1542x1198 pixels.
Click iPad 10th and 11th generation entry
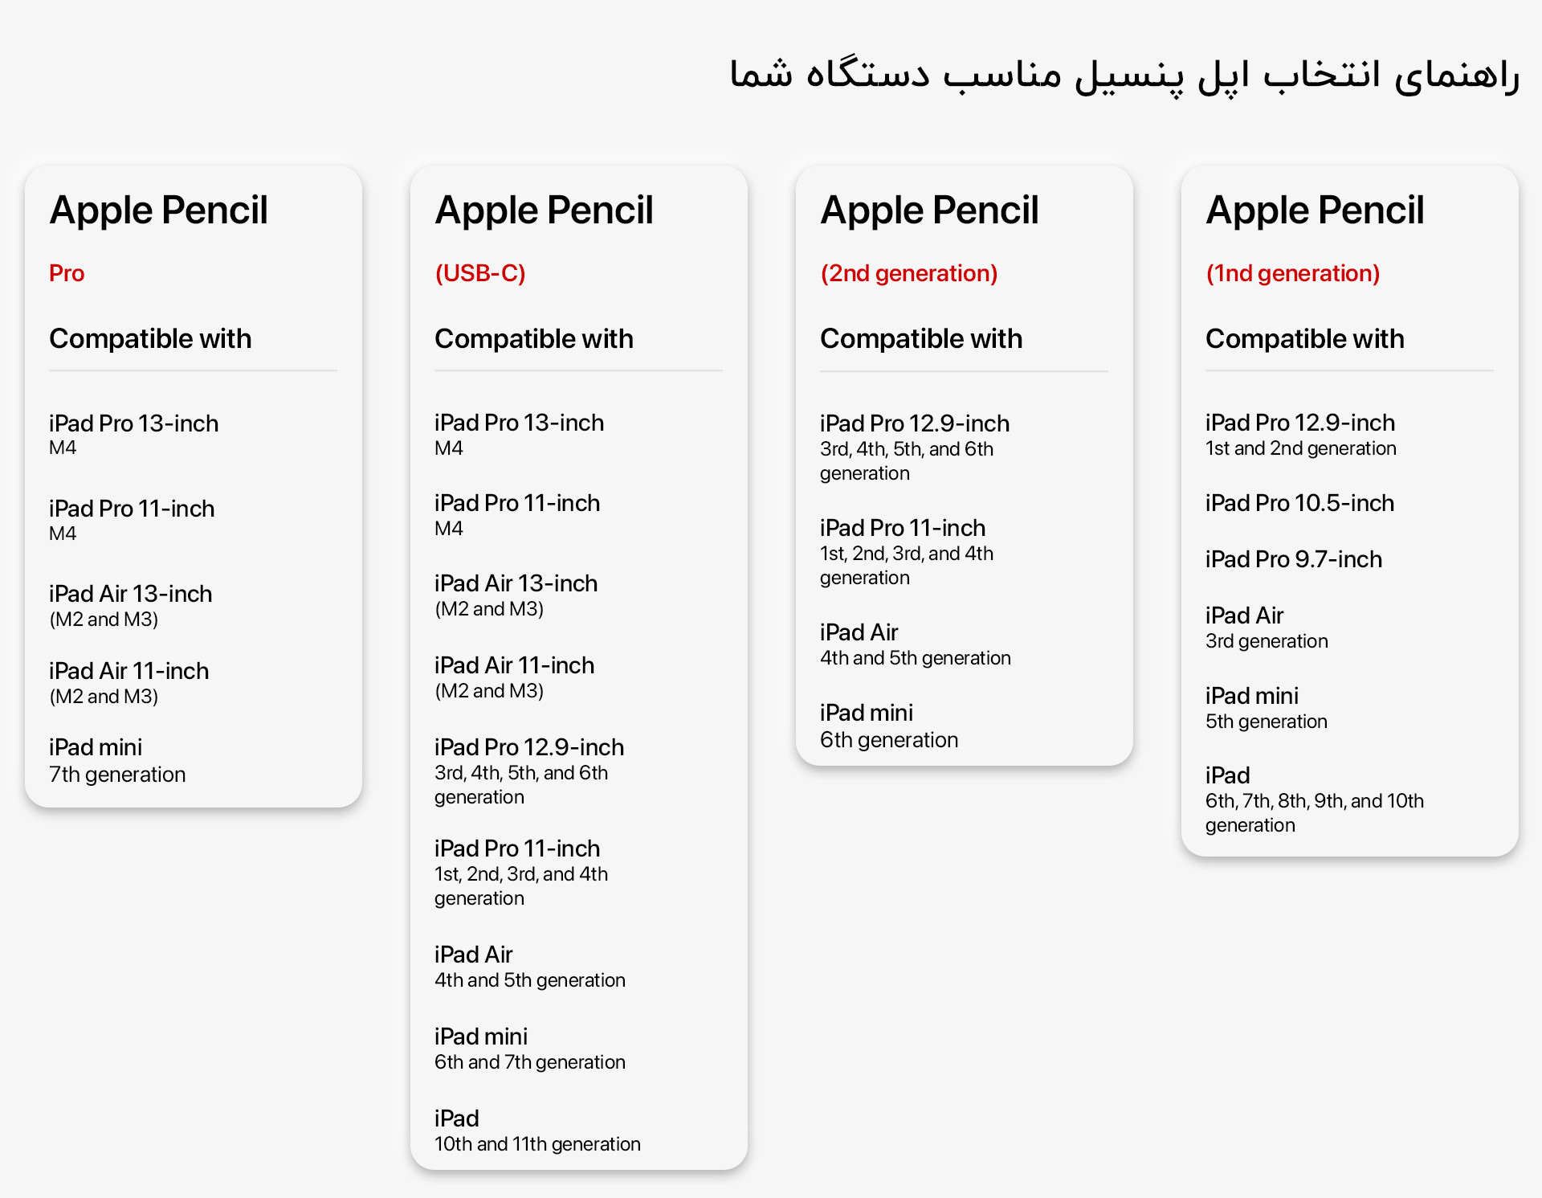pyautogui.click(x=537, y=1131)
